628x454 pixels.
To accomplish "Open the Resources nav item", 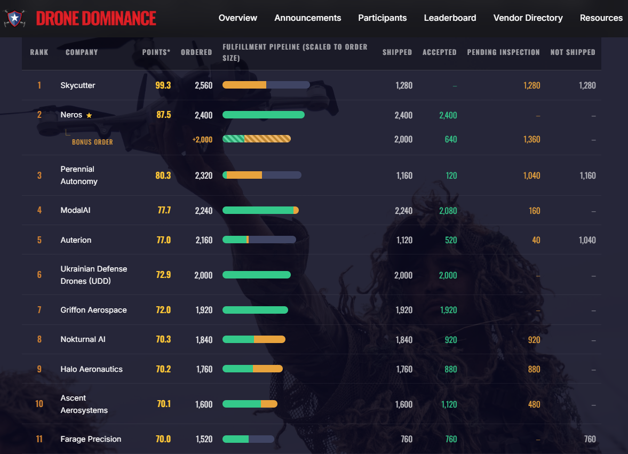I will tap(601, 18).
